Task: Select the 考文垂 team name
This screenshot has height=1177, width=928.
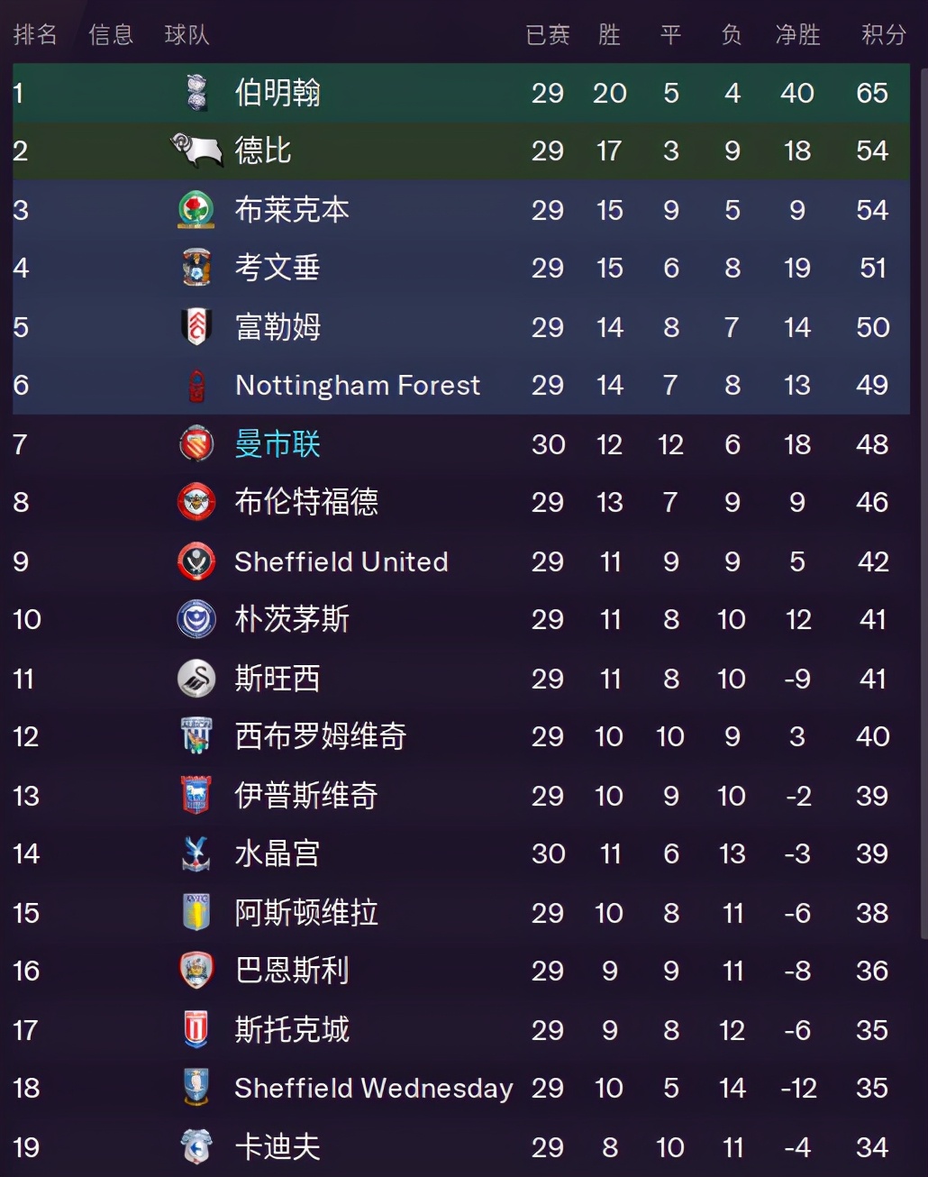Action: point(277,268)
